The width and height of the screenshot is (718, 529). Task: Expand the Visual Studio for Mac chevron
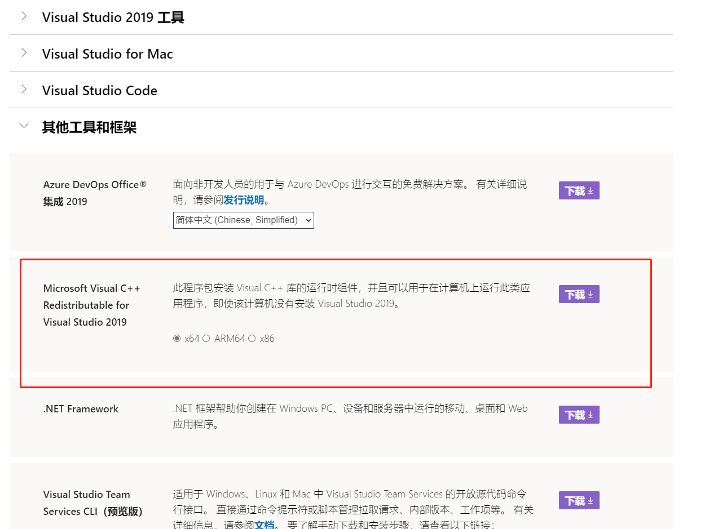24,53
